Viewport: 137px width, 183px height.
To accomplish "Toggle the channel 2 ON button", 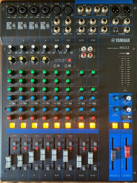I will 23,125.
